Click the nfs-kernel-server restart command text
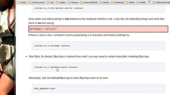Image resolution: width=170 pixels, height=95 pixels. pyautogui.click(x=59, y=8)
